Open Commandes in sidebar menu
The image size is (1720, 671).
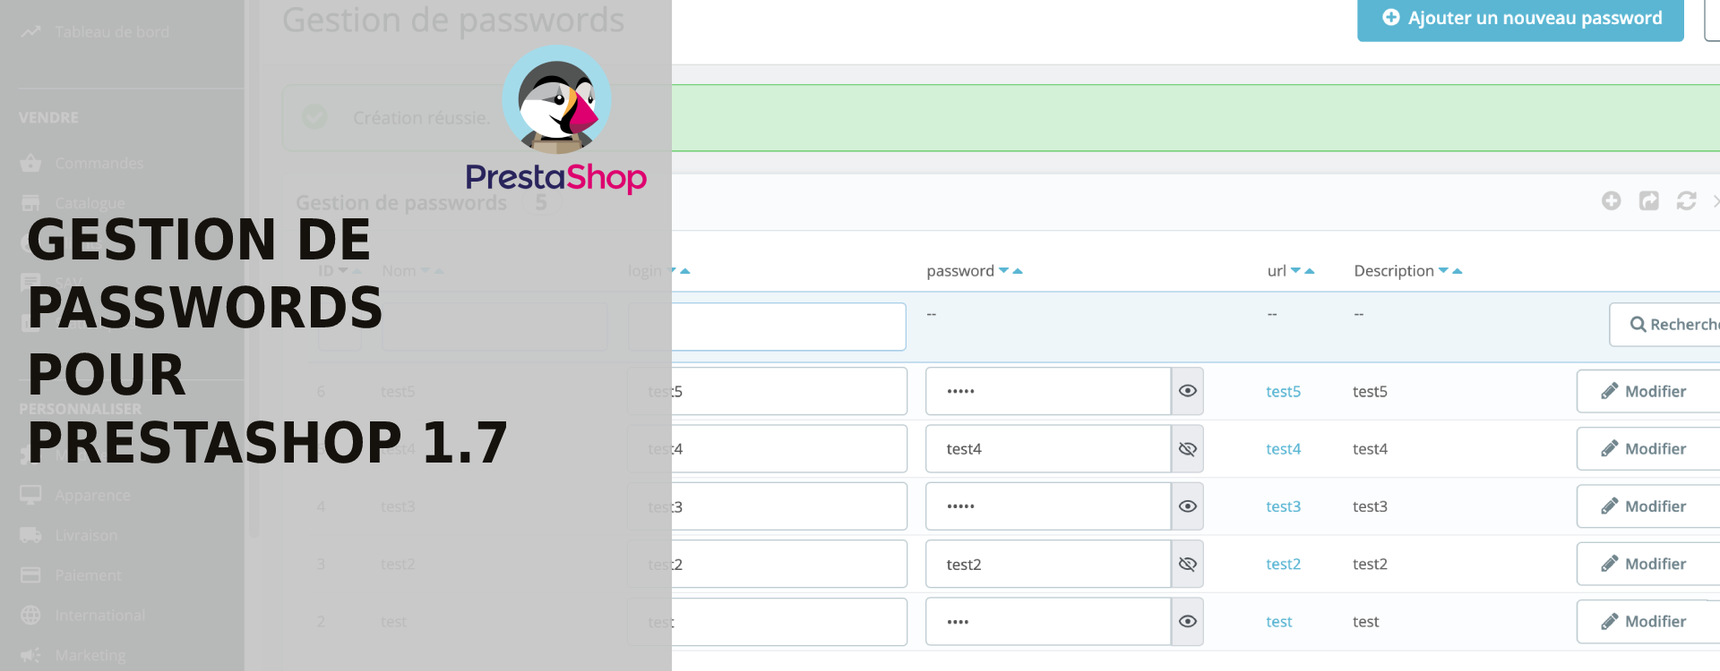99,163
